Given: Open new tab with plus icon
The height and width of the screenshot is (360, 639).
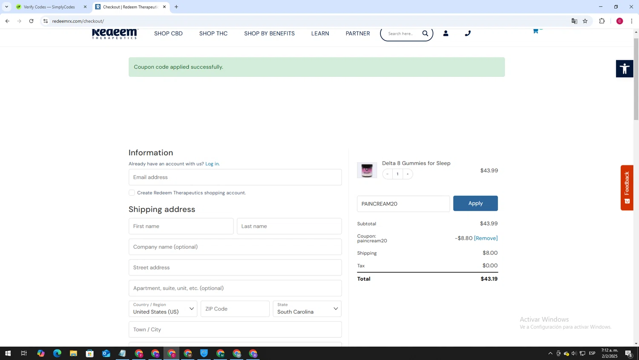Looking at the screenshot, I should tap(176, 7).
